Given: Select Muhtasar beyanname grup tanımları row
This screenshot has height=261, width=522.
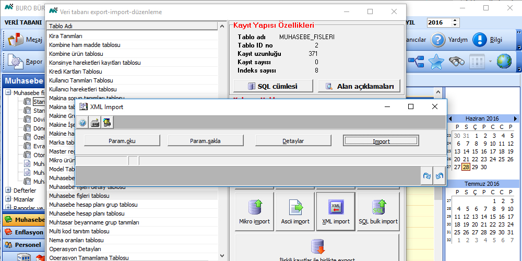Looking at the screenshot, I should (132, 222).
